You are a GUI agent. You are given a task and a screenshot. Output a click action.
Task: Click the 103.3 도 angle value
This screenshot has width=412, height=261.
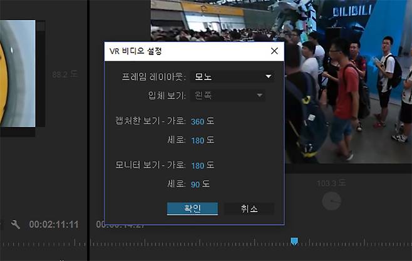click(331, 183)
